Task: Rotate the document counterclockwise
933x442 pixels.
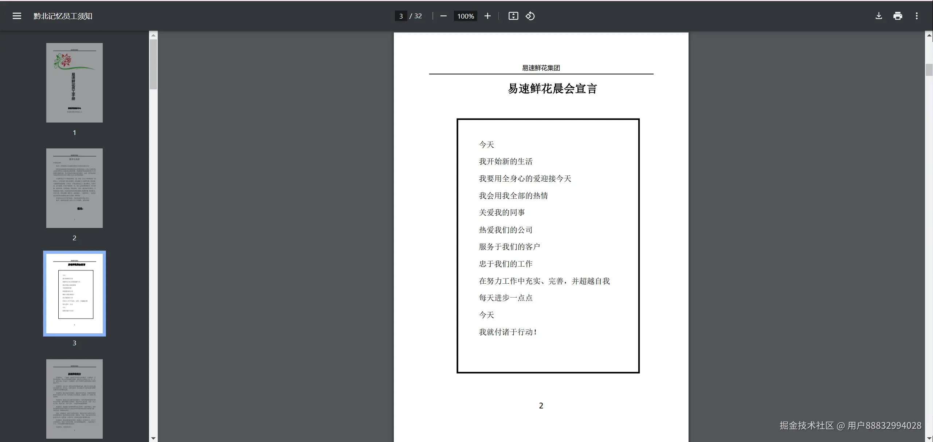Action: coord(530,16)
